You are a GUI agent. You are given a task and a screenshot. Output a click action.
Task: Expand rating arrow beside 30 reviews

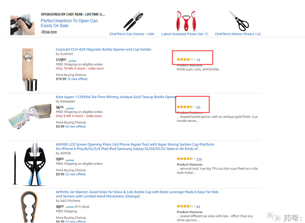click(194, 106)
